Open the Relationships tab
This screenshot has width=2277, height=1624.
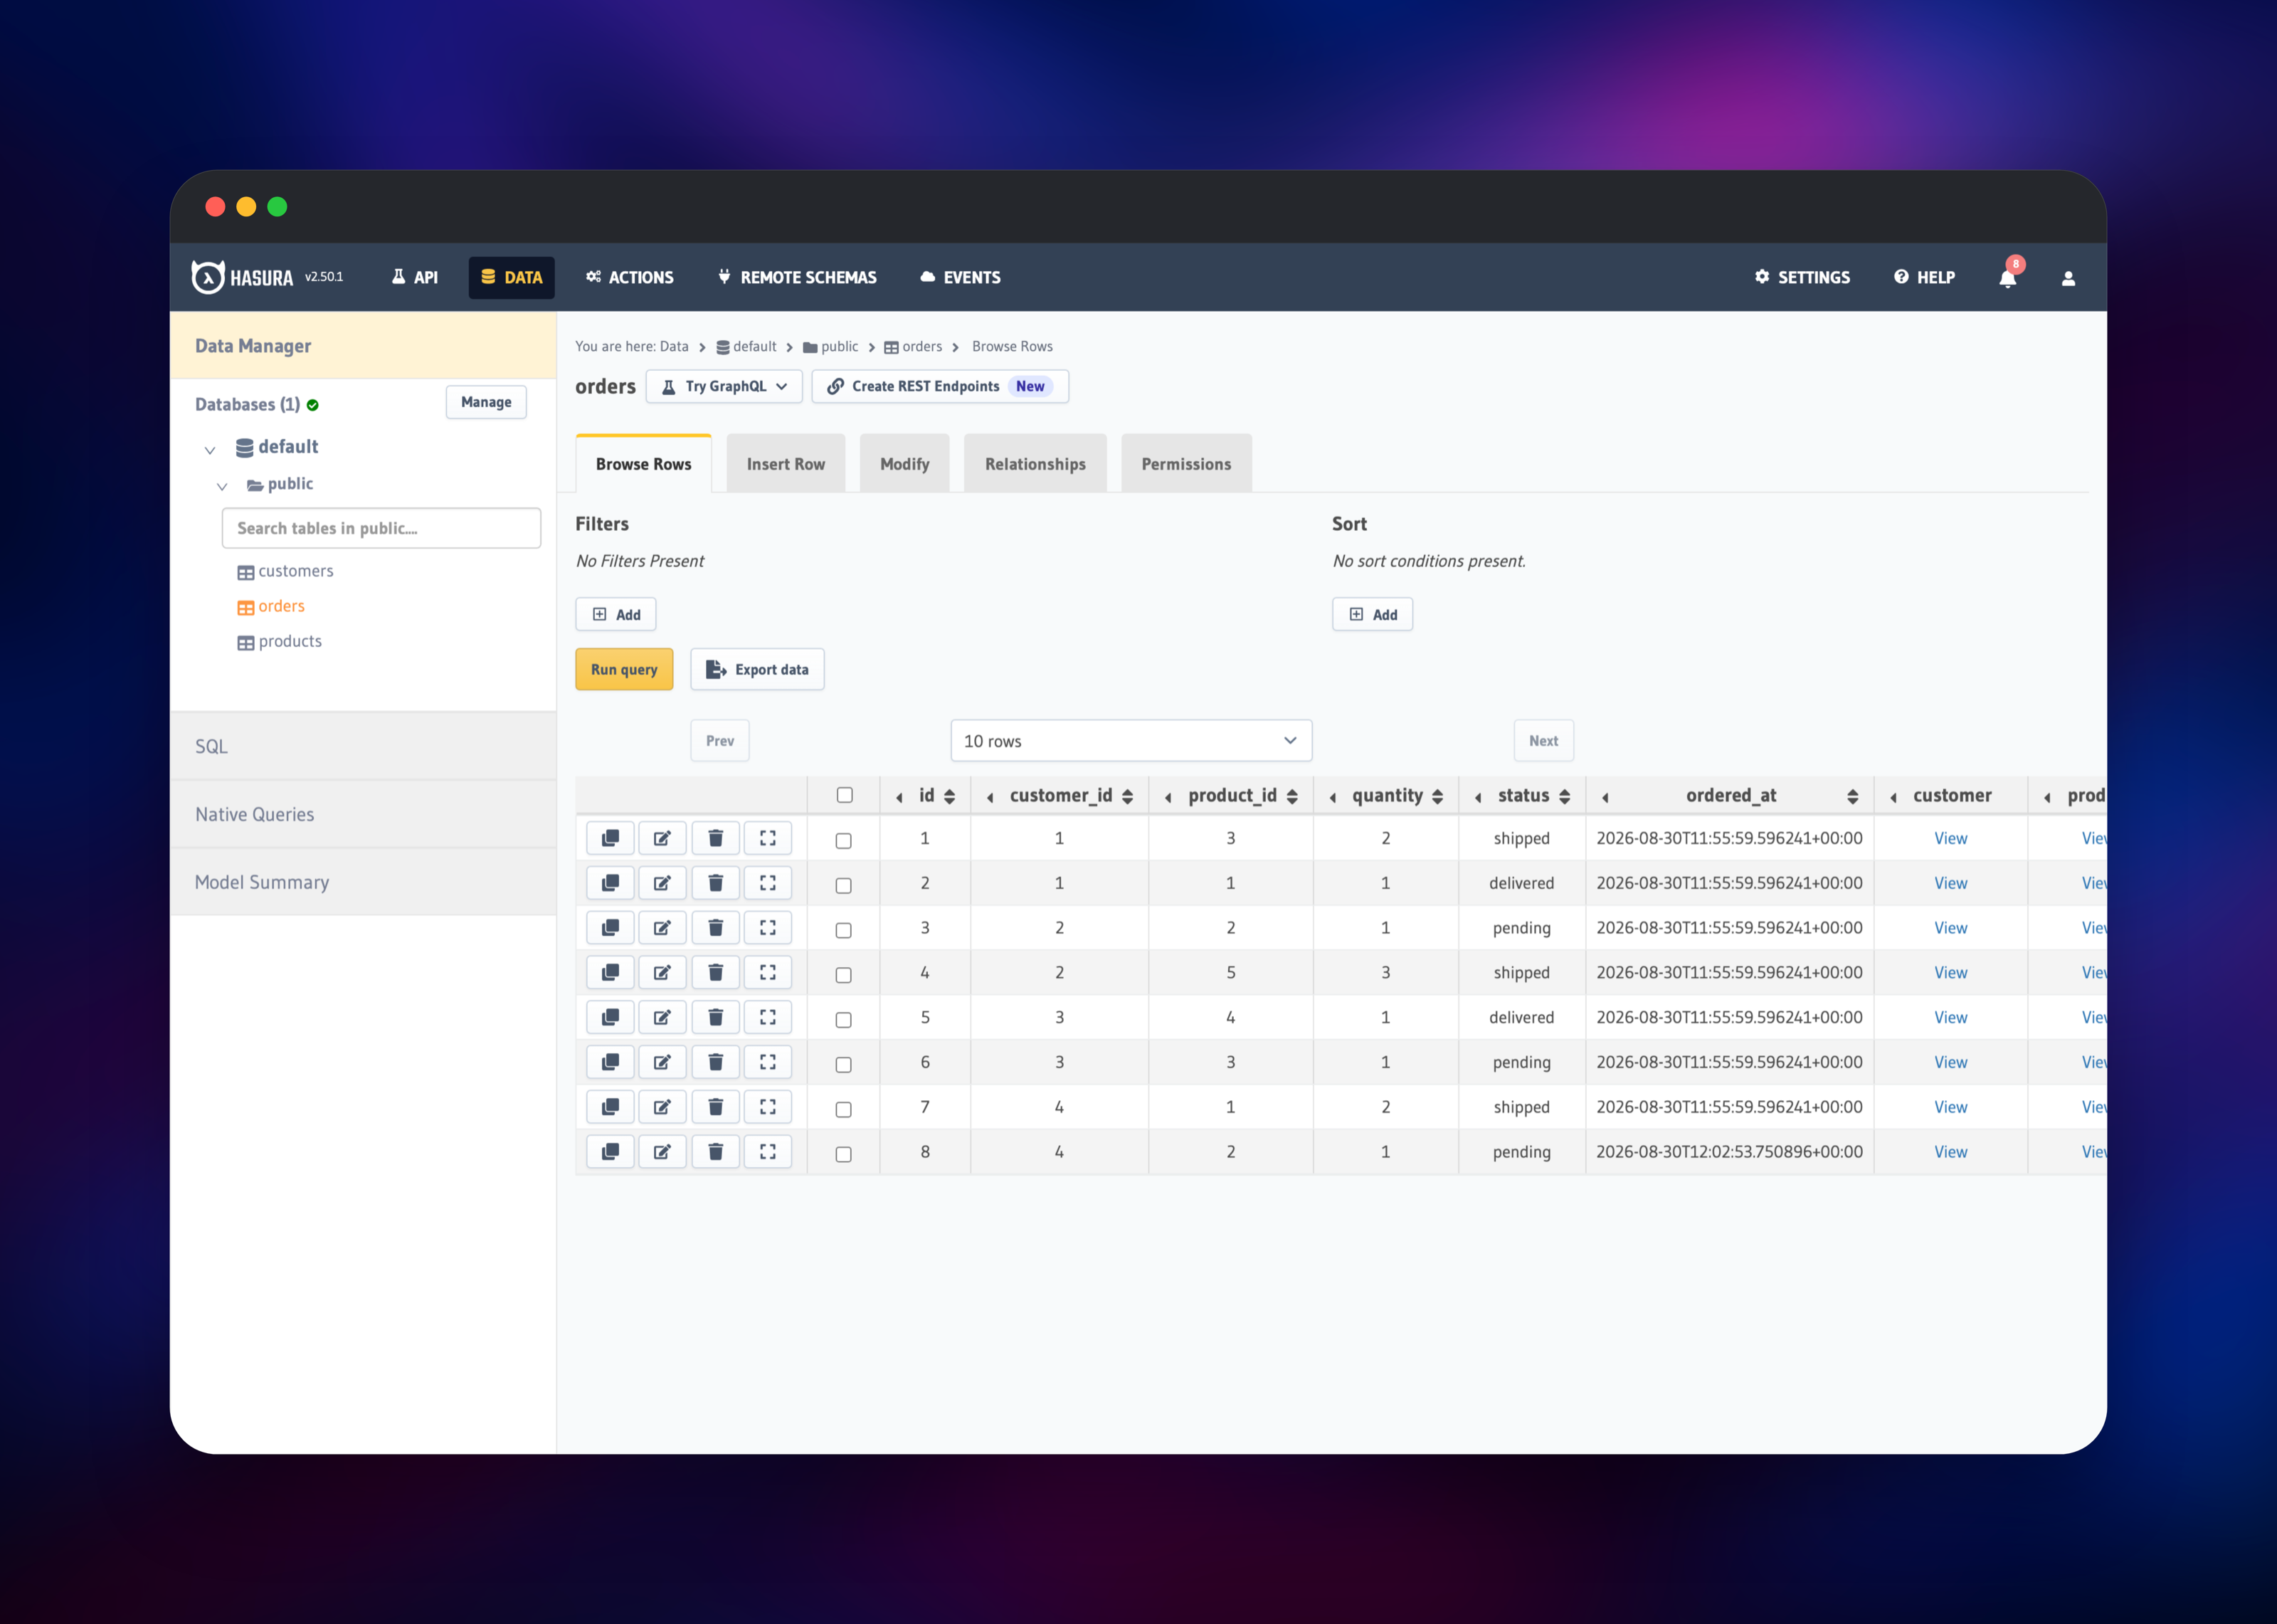tap(1035, 464)
